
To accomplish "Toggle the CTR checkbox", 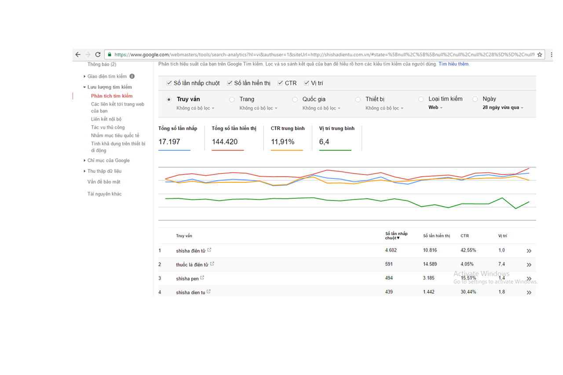I will 280,83.
